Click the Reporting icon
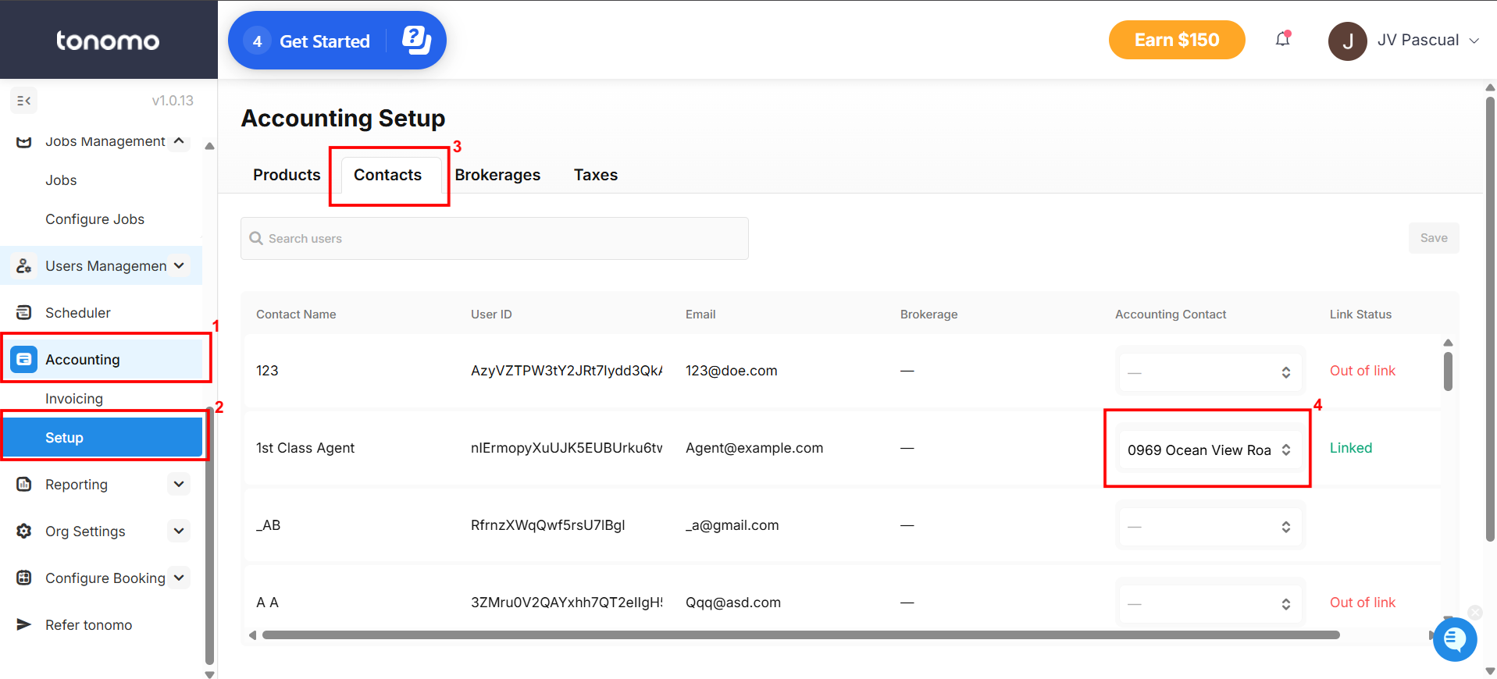 (x=24, y=484)
